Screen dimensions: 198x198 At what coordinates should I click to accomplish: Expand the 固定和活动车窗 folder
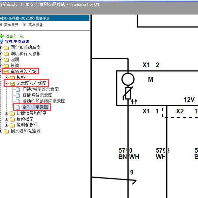(1, 48)
